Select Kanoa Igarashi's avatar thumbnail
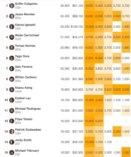The width and height of the screenshot is (131, 157). 12,27
